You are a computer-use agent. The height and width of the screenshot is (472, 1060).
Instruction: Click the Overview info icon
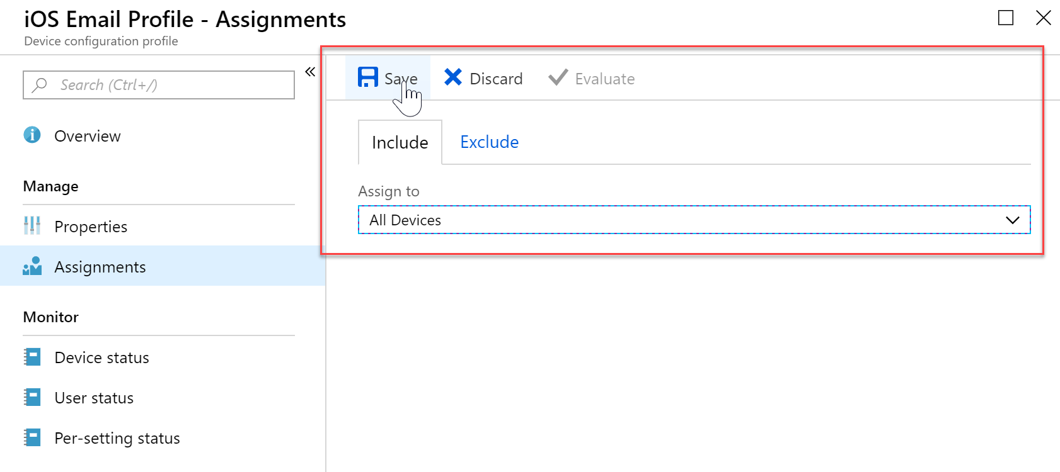pyautogui.click(x=32, y=135)
